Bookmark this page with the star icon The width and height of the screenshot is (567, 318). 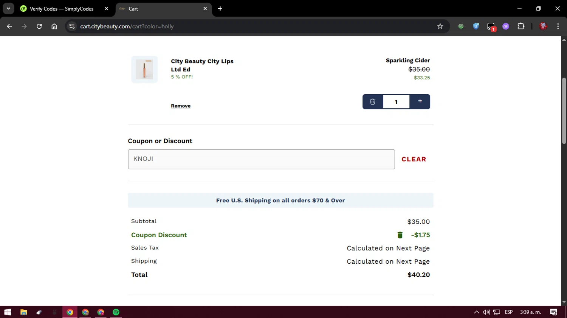coord(440,26)
